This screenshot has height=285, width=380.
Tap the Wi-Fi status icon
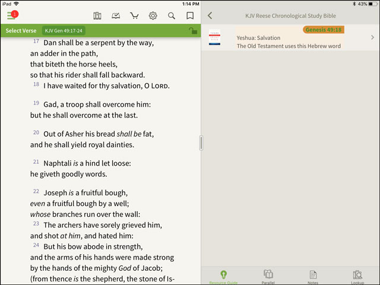pyautogui.click(x=16, y=4)
